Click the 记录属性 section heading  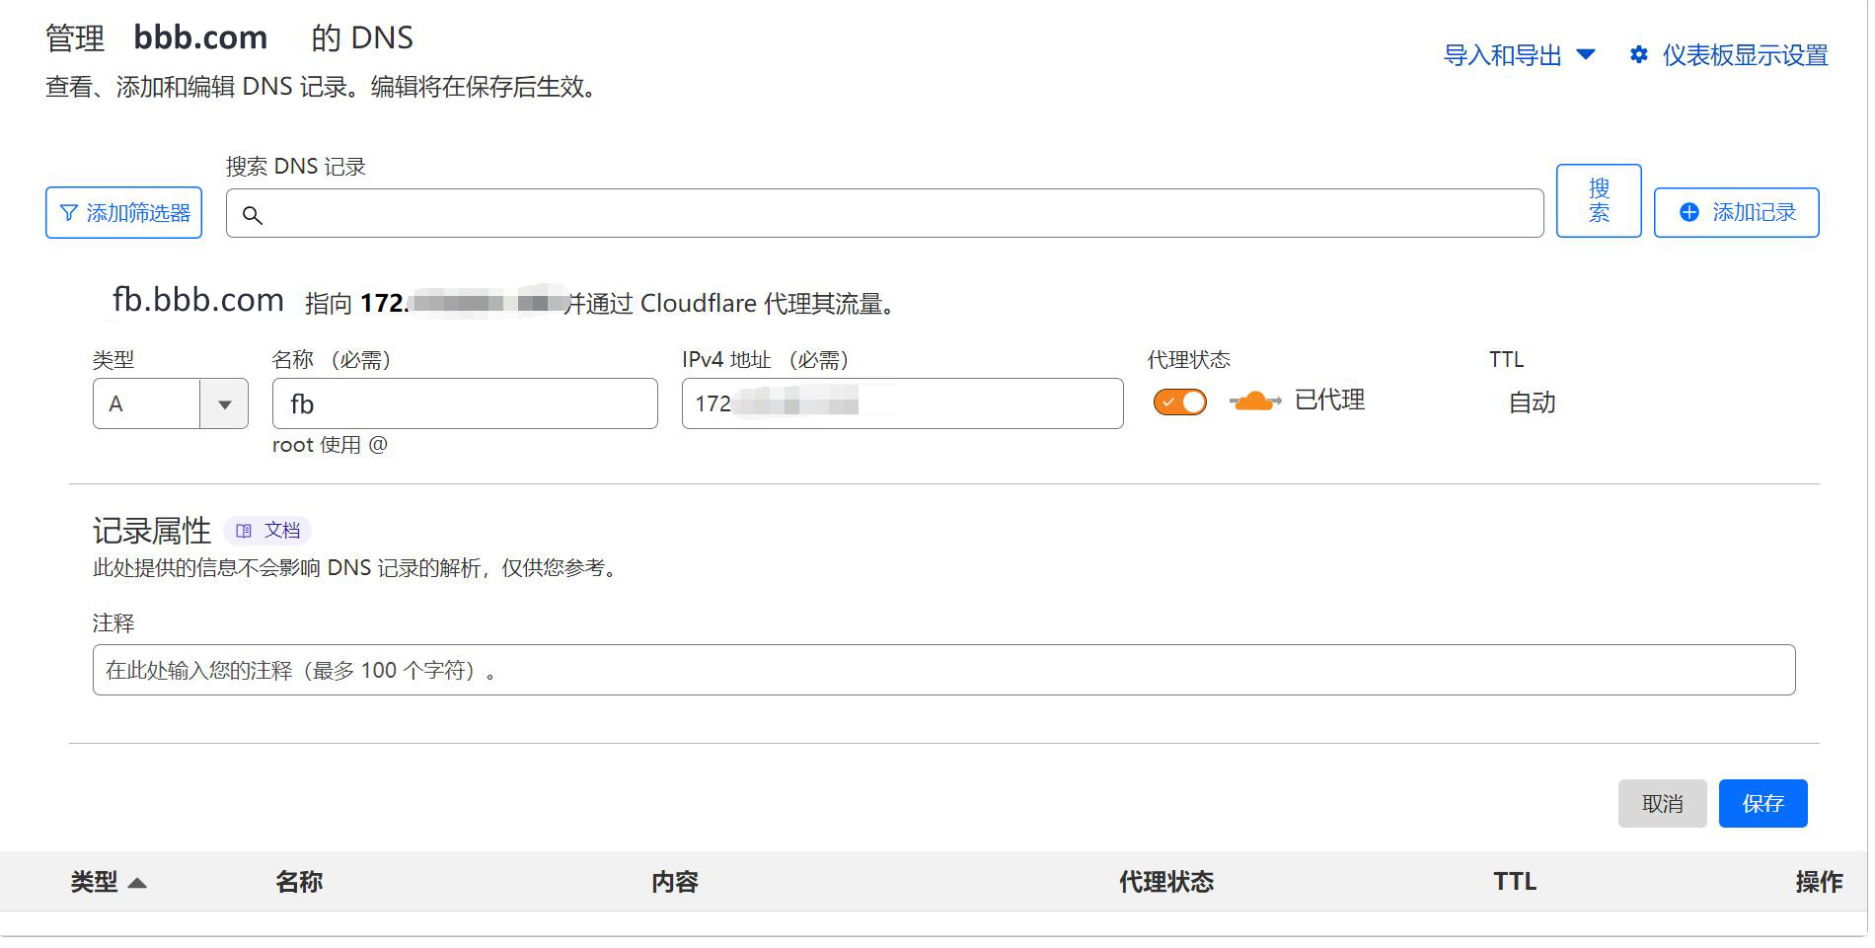152,531
